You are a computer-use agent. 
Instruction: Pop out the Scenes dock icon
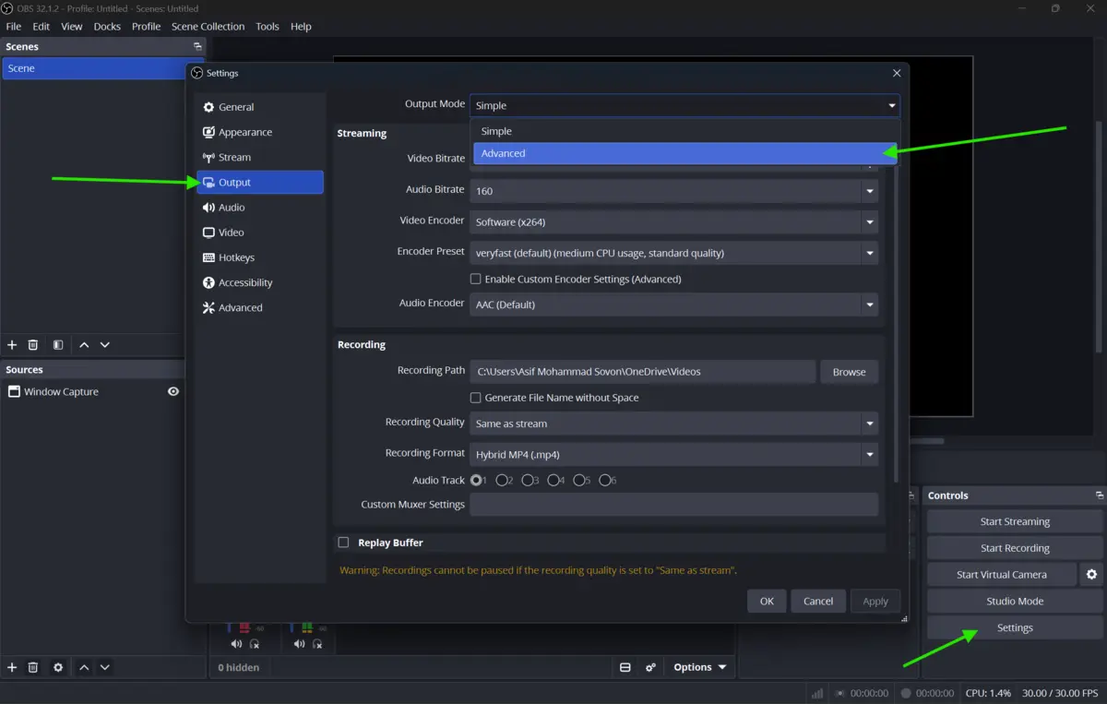coord(196,46)
